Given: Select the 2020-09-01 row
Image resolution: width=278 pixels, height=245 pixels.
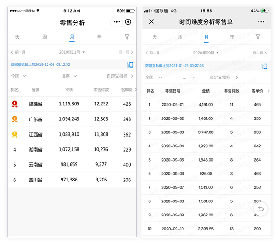Looking at the screenshot, I should [206, 105].
